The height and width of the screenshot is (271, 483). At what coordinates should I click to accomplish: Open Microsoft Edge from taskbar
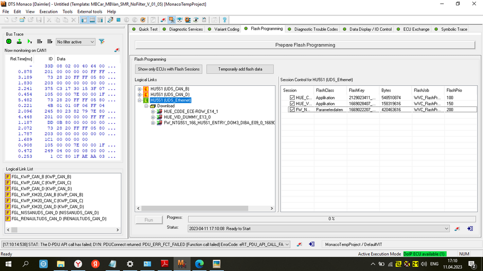coord(199,264)
